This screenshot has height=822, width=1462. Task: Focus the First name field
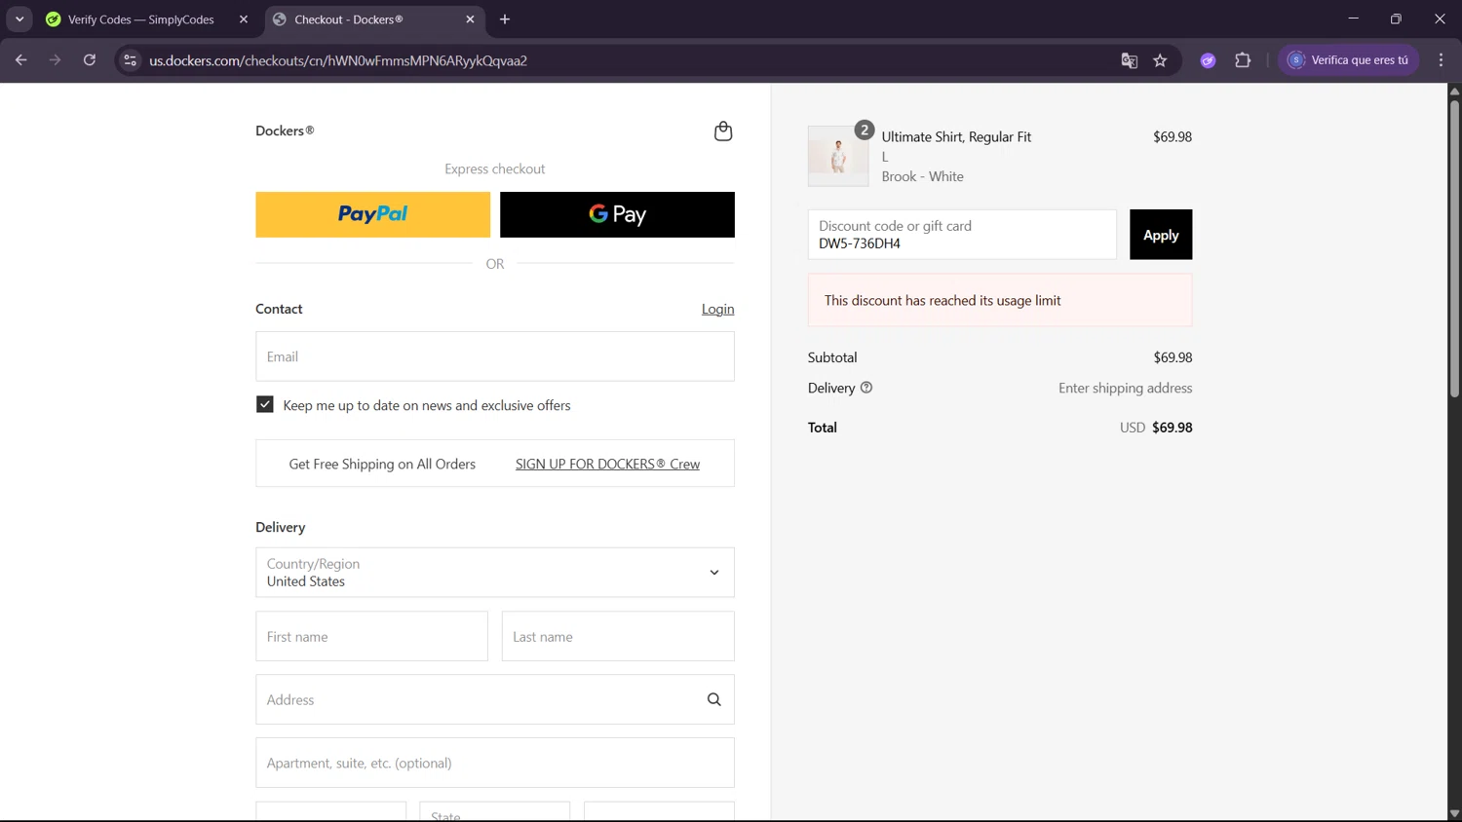(x=371, y=636)
